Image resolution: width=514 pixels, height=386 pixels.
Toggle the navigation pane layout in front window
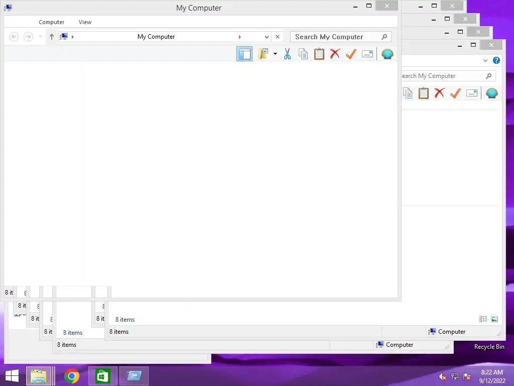pos(244,54)
